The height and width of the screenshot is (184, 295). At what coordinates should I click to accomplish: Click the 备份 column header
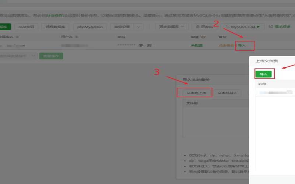(223, 37)
